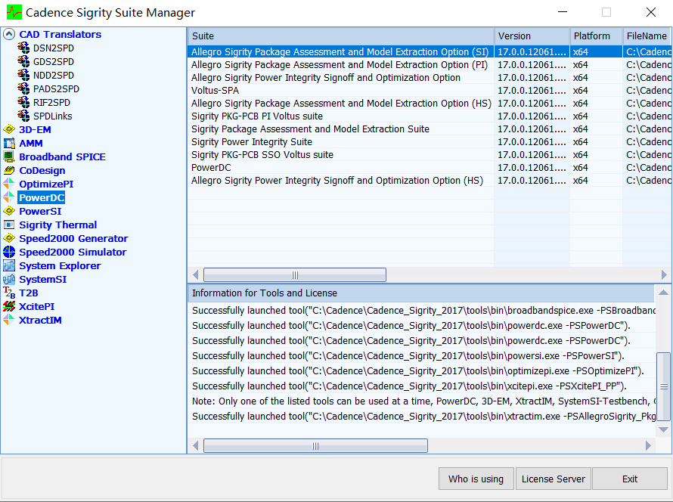Sort by the Version column header
The height and width of the screenshot is (502, 673).
(532, 36)
